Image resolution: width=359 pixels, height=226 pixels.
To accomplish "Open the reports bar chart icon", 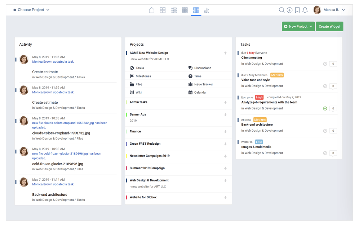I will [x=207, y=10].
